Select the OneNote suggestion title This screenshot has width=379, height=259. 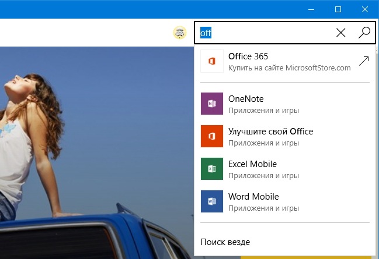point(246,99)
